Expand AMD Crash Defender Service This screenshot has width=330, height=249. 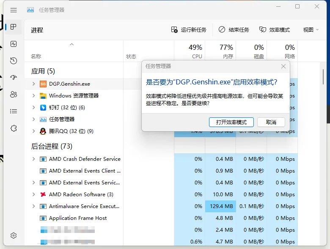click(x=33, y=159)
